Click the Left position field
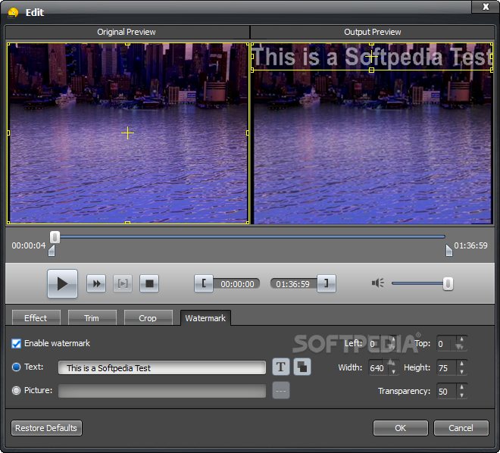 pos(379,344)
